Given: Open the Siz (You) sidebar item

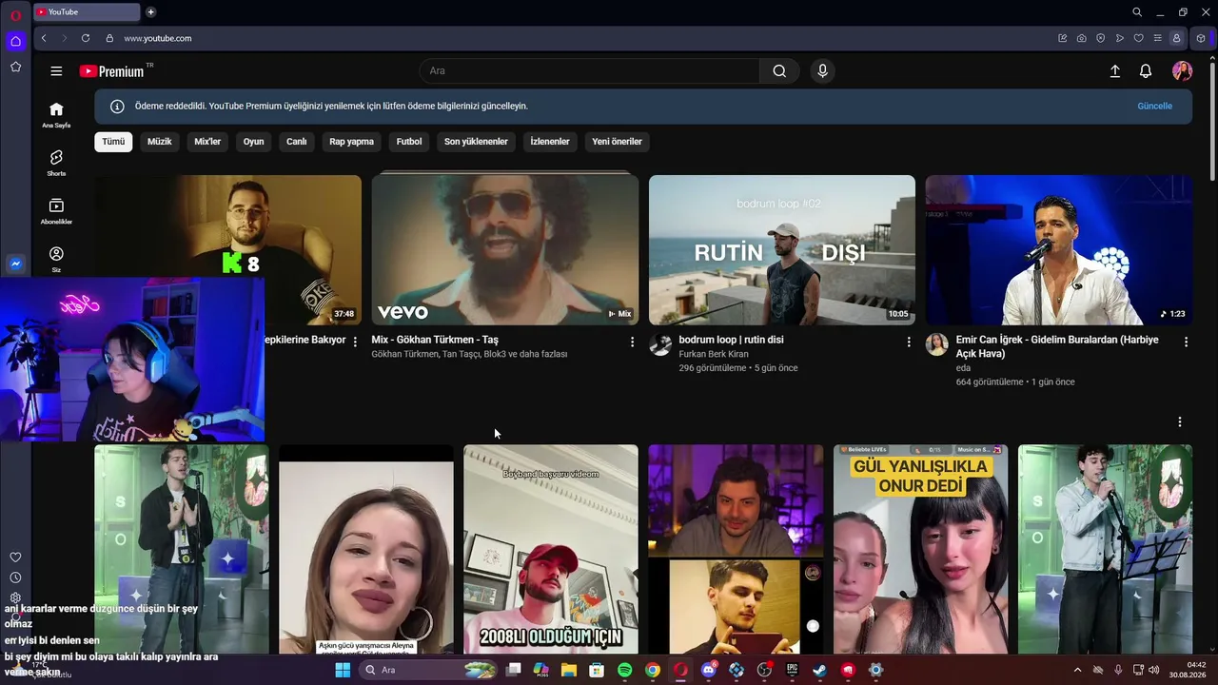Looking at the screenshot, I should click(x=56, y=260).
